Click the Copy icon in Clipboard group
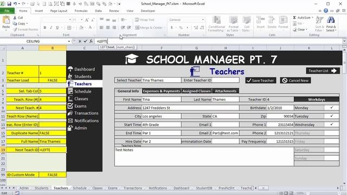This screenshot has height=195, width=347. (15, 23)
